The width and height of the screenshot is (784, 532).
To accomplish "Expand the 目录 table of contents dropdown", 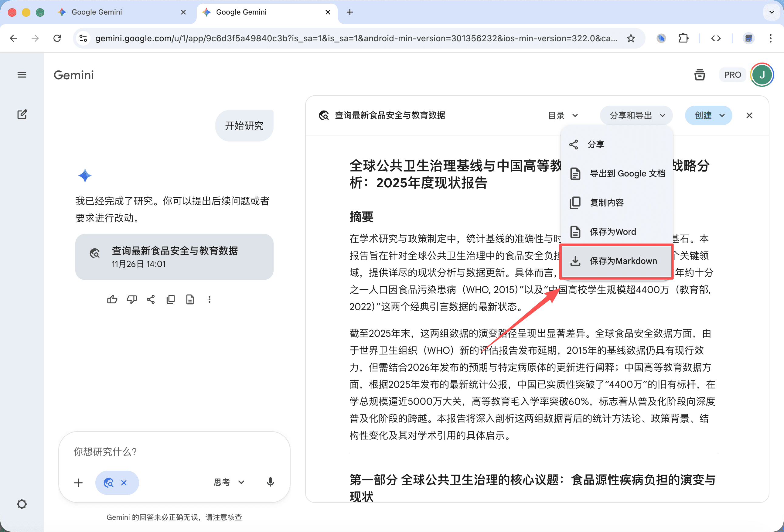I will pos(563,115).
